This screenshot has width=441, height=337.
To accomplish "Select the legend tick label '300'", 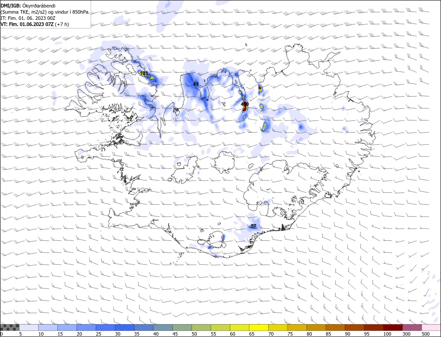I will coord(406,333).
